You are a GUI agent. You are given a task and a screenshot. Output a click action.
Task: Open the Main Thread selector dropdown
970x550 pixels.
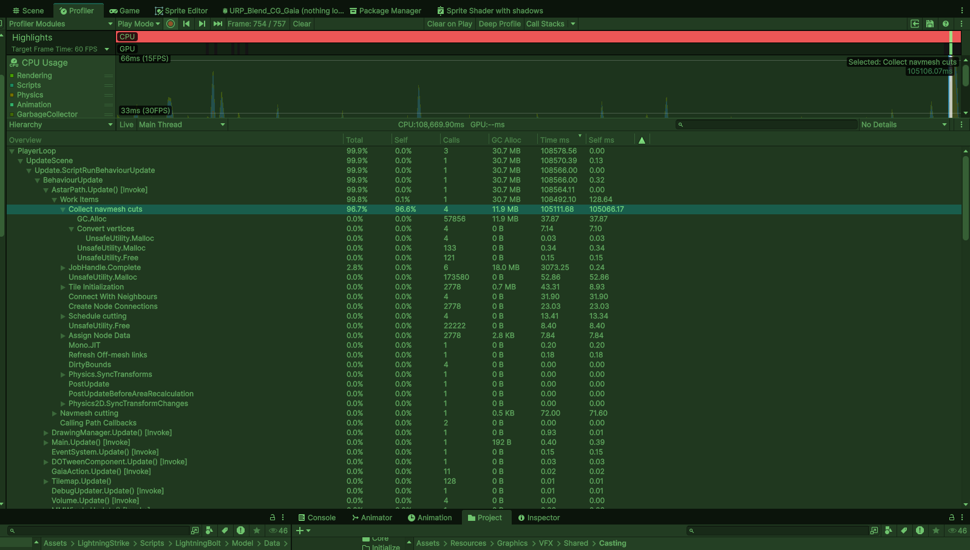[x=181, y=124]
